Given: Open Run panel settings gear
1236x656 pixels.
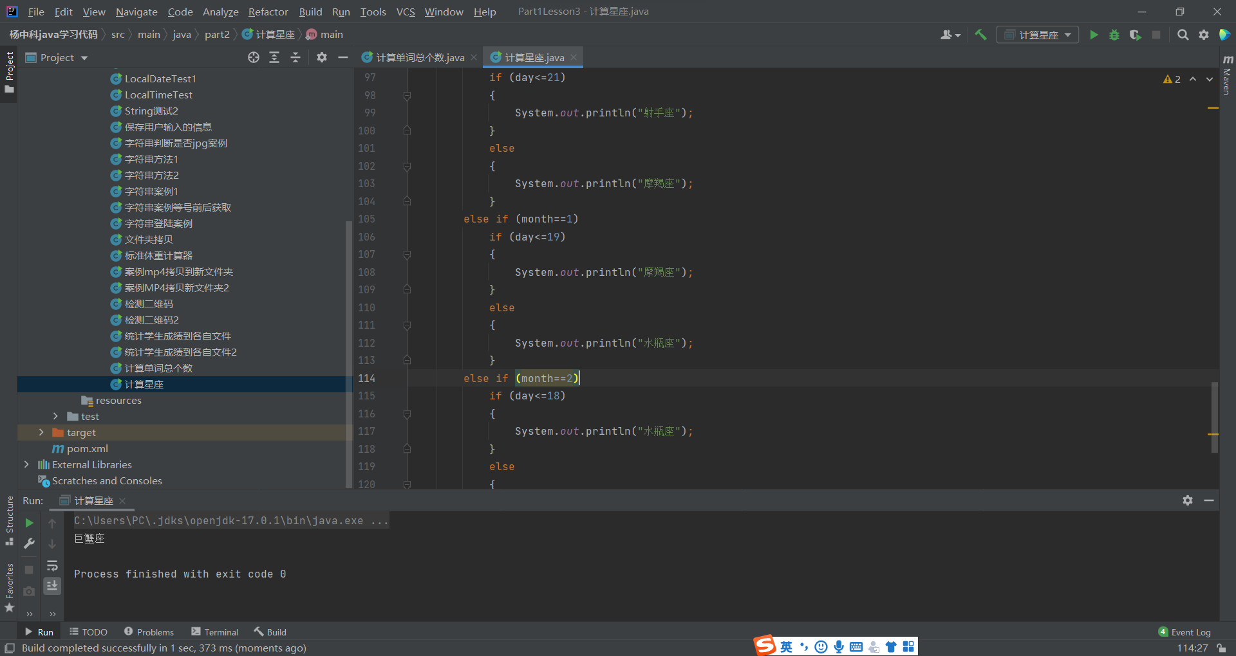Looking at the screenshot, I should (1188, 500).
